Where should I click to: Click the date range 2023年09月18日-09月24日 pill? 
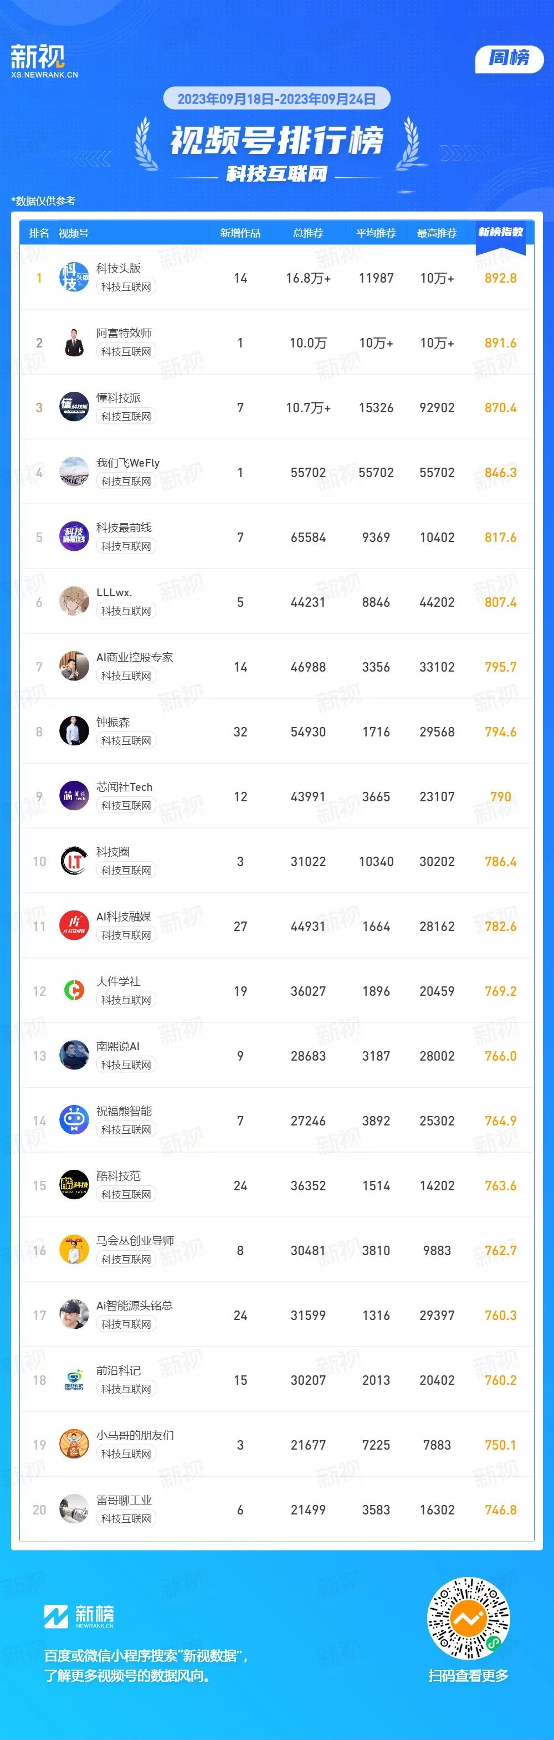(x=276, y=99)
